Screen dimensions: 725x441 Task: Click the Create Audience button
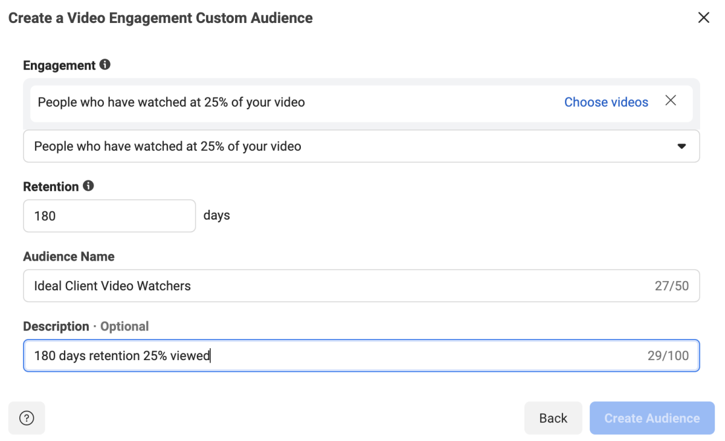[x=652, y=417]
